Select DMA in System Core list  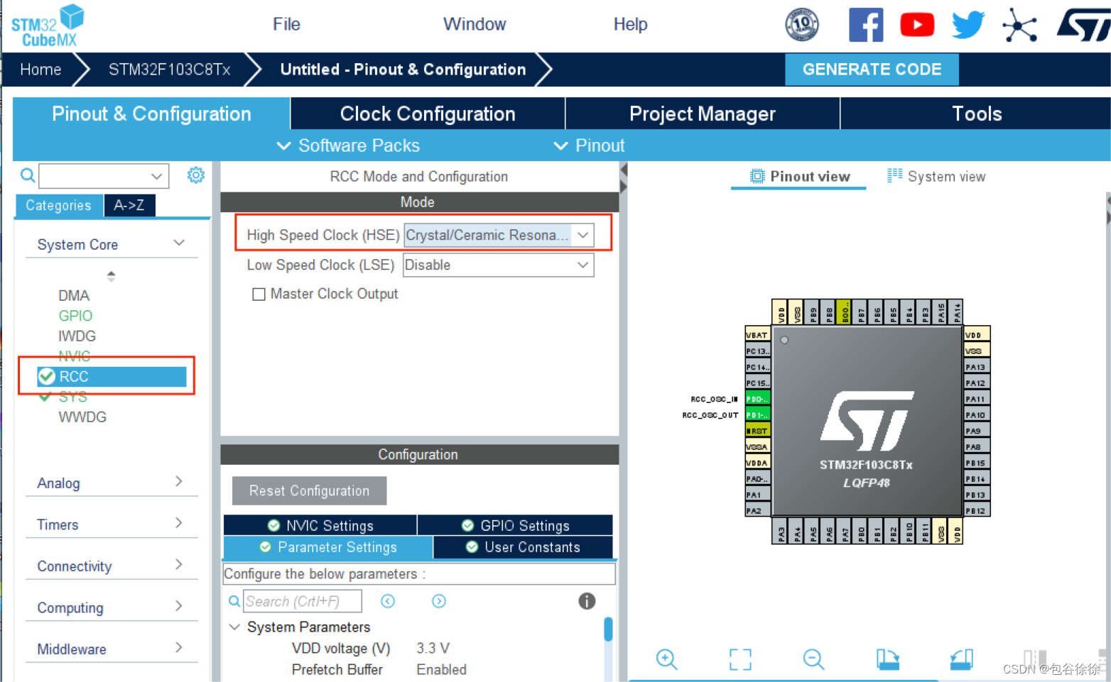point(74,295)
